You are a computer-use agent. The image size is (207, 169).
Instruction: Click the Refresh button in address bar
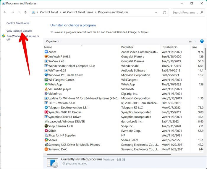coord(164,12)
